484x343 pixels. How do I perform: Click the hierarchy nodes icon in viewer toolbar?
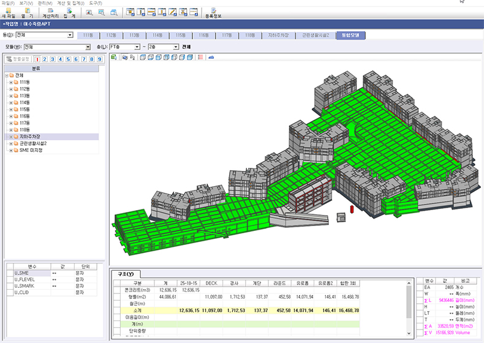coord(132,58)
